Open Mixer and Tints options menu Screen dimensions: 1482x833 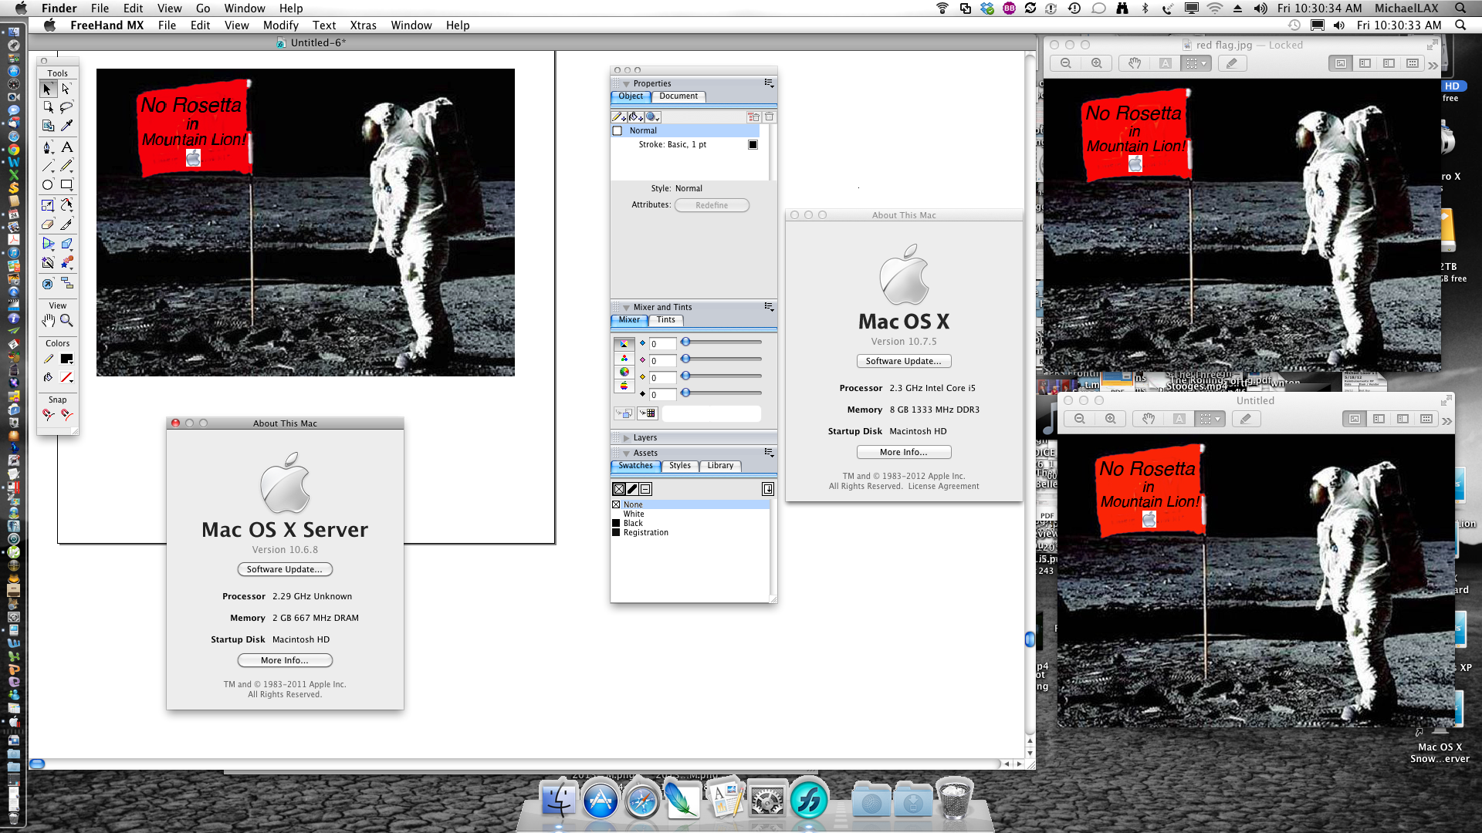tap(769, 307)
